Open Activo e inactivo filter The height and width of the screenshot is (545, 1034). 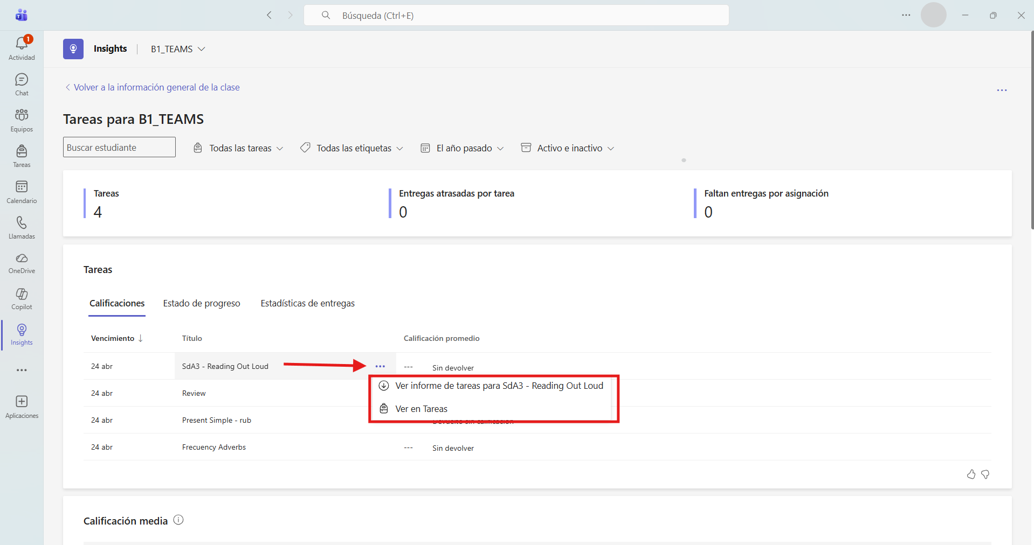pos(568,148)
